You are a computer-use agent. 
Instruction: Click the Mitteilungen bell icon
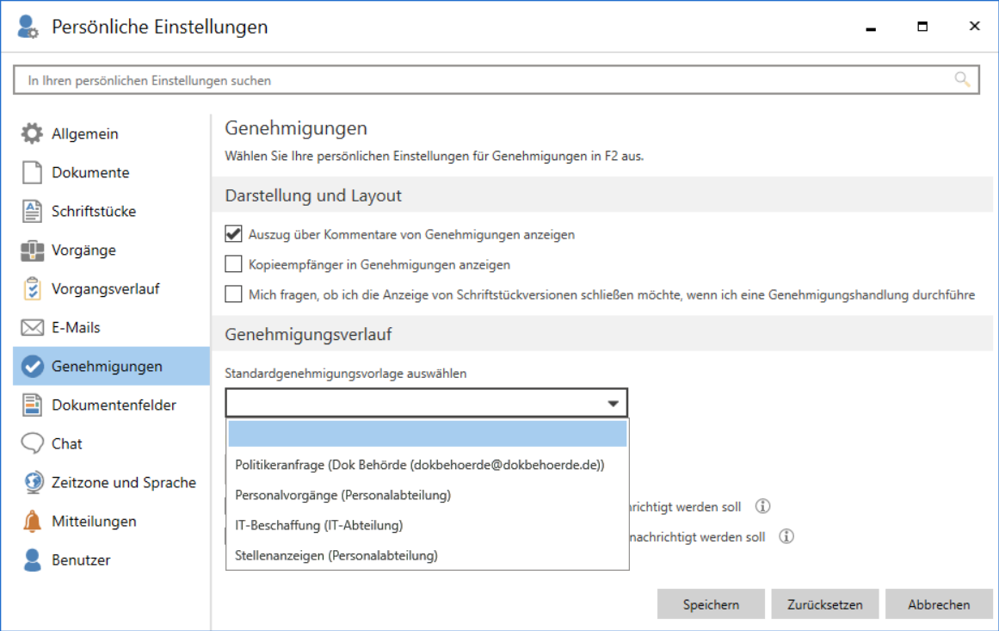tap(32, 522)
